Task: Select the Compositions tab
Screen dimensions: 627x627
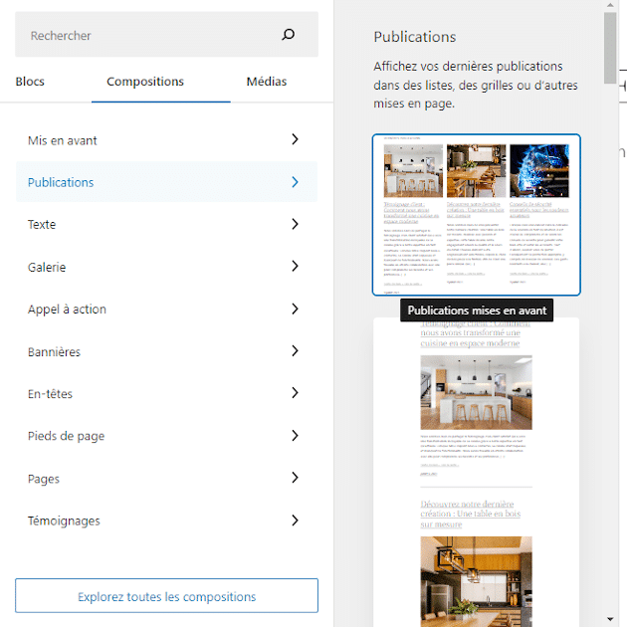Action: coord(145,82)
